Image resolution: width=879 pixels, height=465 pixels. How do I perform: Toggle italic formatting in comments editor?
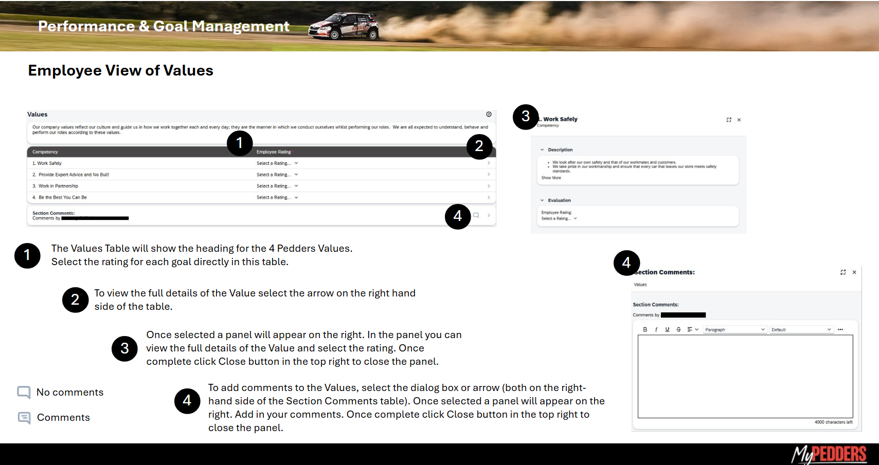coord(656,329)
